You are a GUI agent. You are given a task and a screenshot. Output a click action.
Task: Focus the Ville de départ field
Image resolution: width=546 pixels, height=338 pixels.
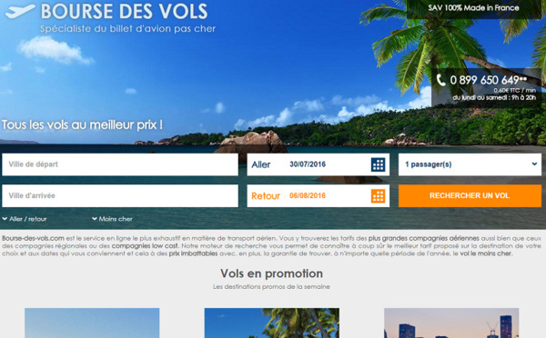[x=120, y=164]
